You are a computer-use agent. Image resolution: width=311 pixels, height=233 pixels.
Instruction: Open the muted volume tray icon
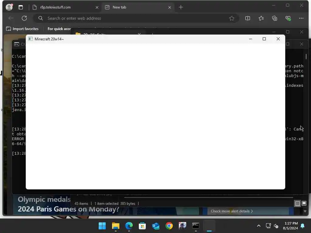pyautogui.click(x=276, y=226)
